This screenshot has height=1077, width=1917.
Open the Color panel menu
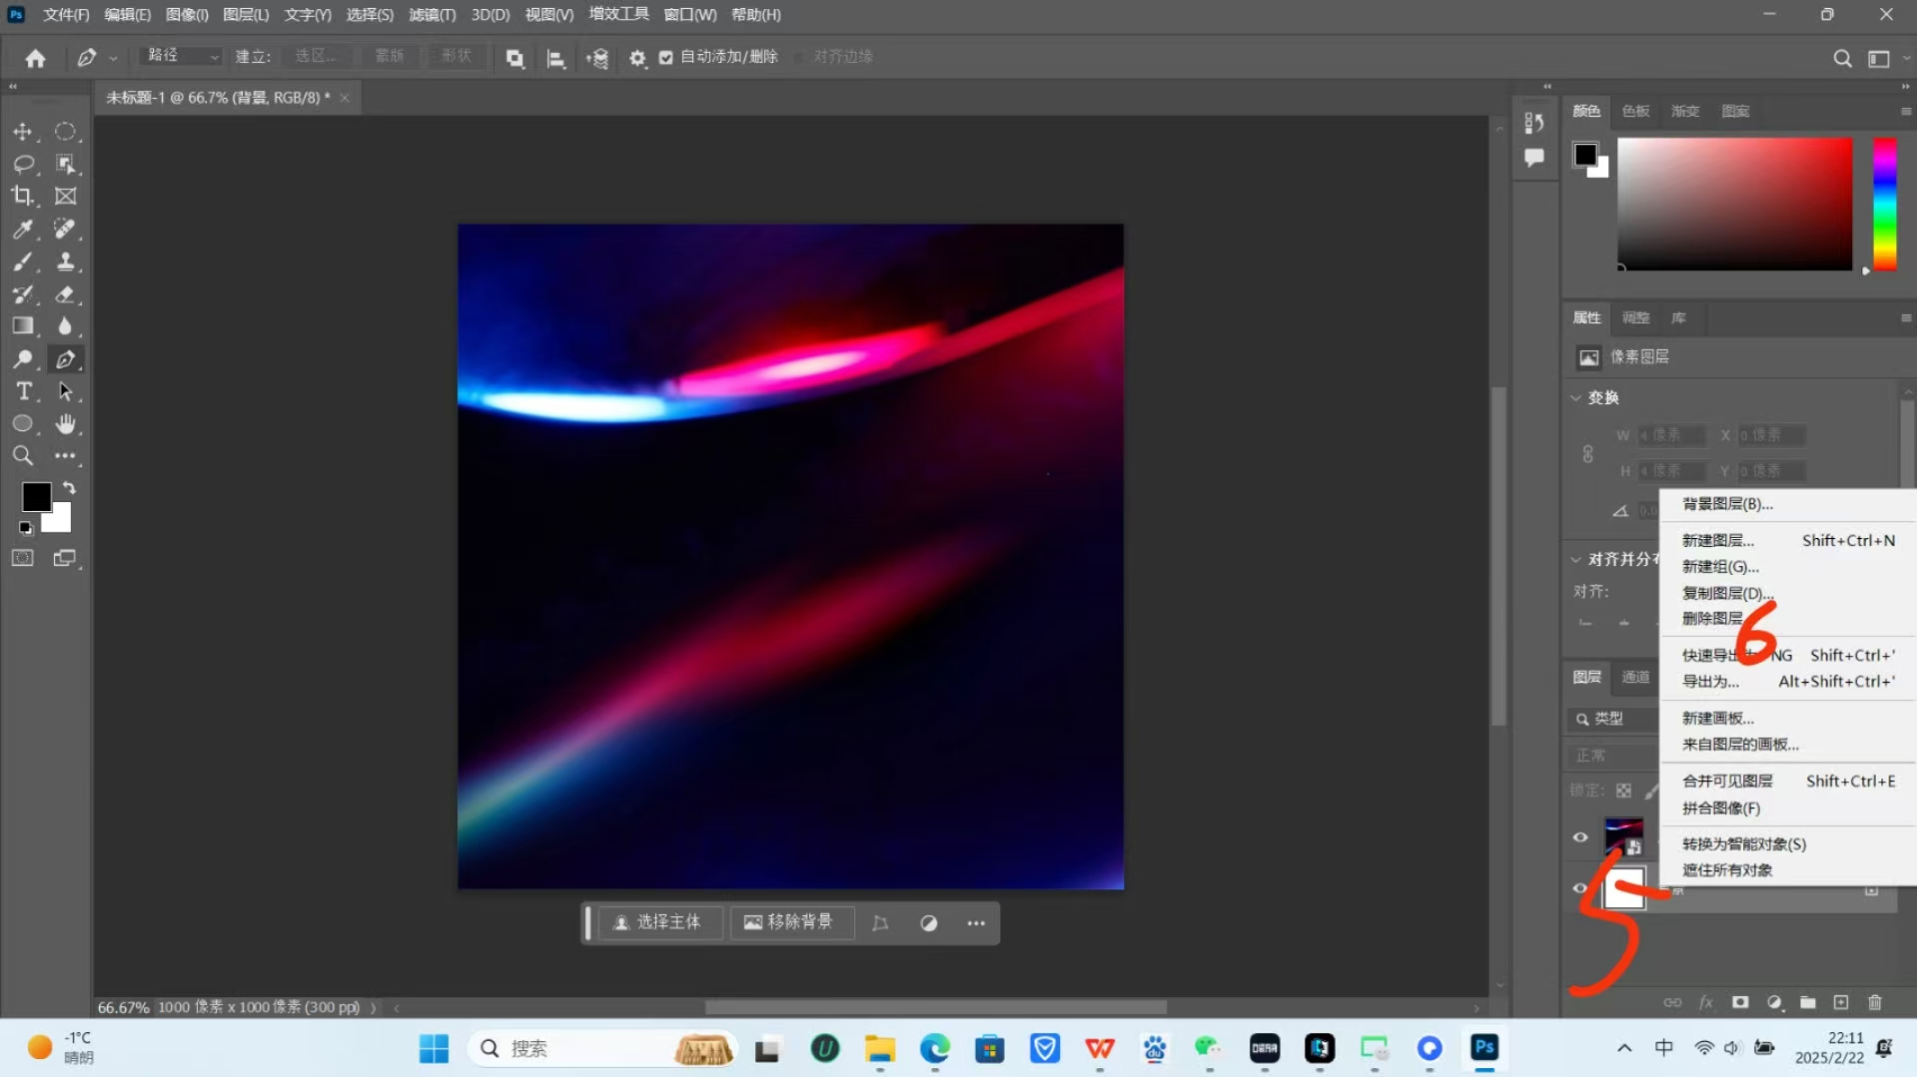pyautogui.click(x=1905, y=111)
